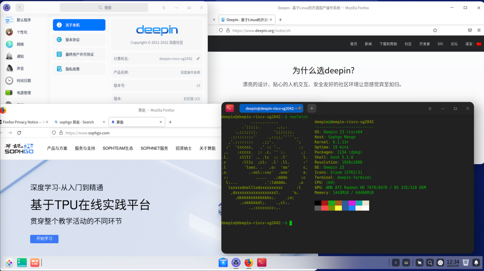
Task: Open the global search magnifier in tray
Action: [x=430, y=262]
